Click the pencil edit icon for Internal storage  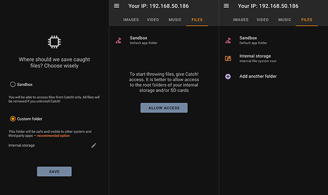[94, 145]
